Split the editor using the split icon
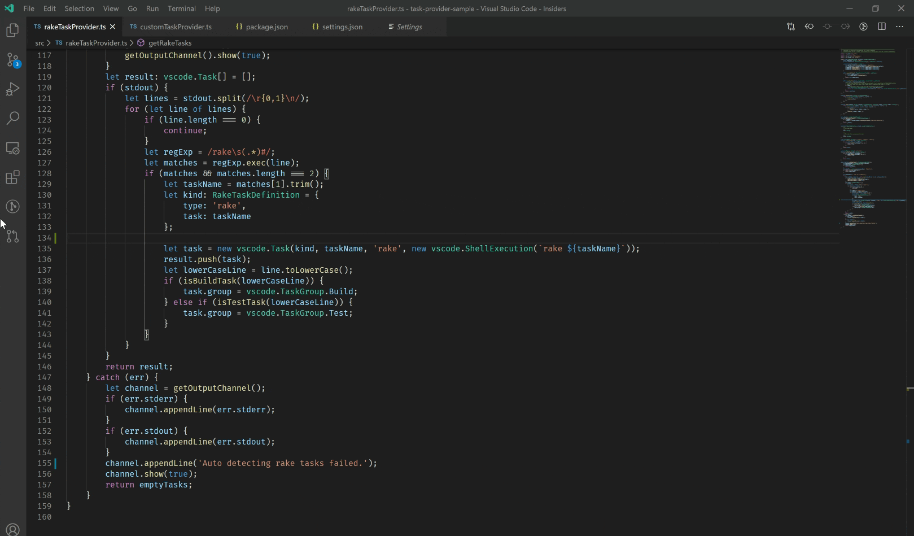This screenshot has width=914, height=536. click(881, 27)
